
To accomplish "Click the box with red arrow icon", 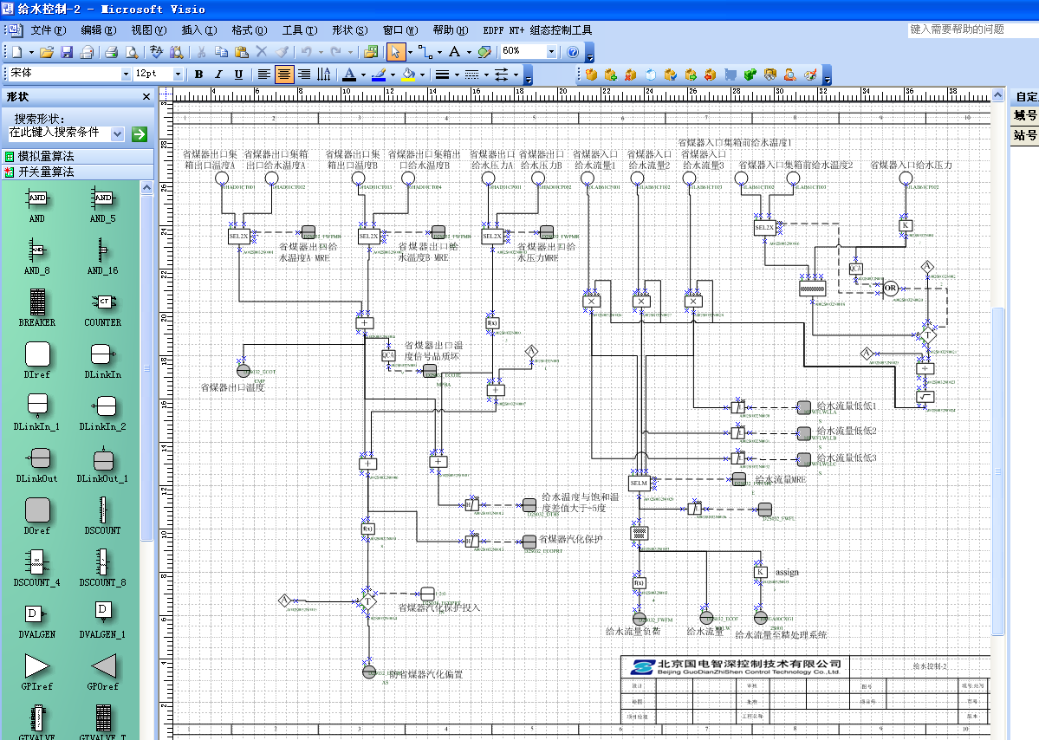I will point(711,75).
